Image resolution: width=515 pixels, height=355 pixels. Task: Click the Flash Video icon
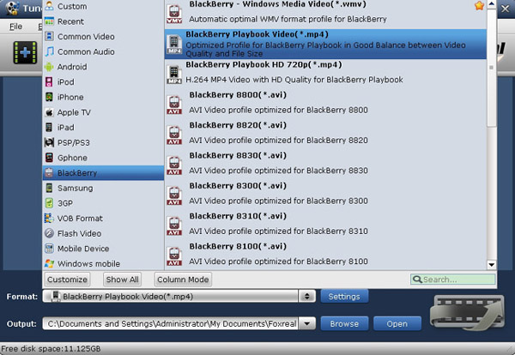click(x=49, y=233)
